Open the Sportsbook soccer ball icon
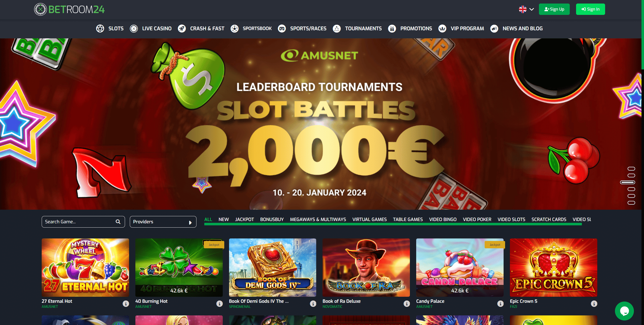The height and width of the screenshot is (325, 644). 234,29
